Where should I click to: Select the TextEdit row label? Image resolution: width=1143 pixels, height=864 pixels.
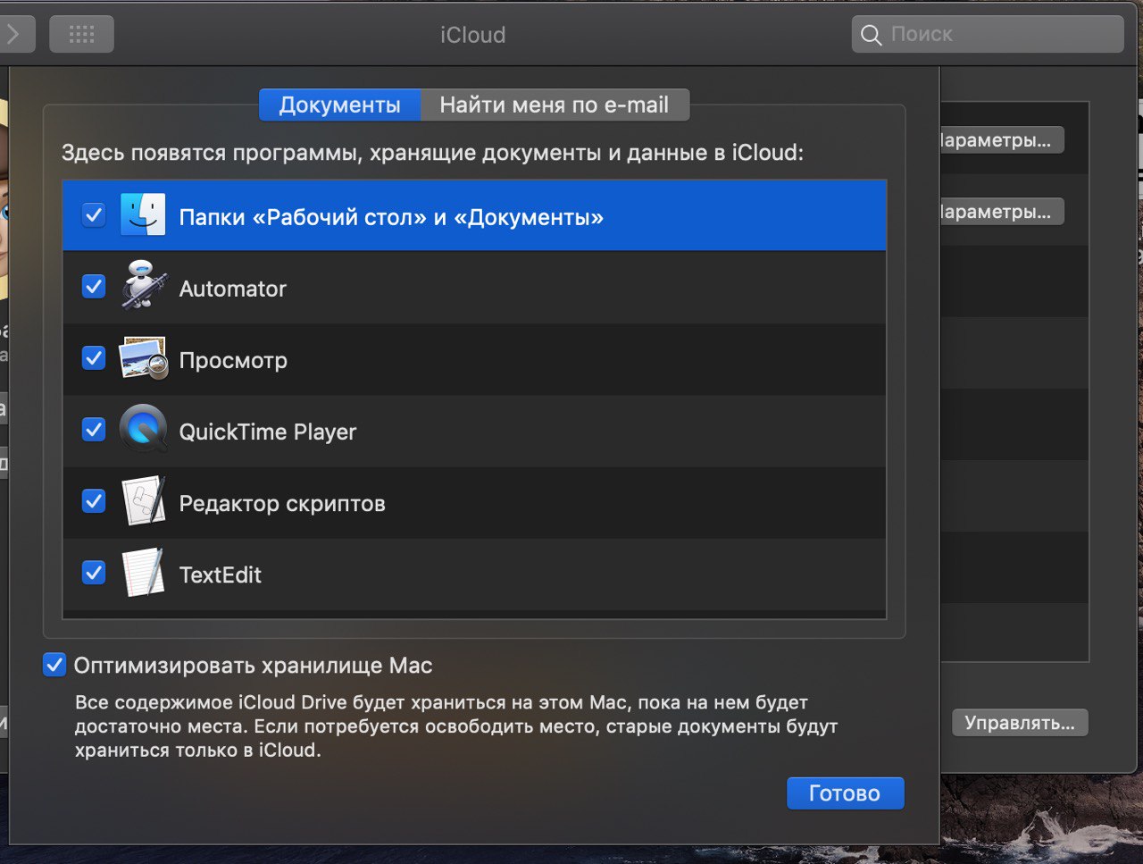[221, 575]
